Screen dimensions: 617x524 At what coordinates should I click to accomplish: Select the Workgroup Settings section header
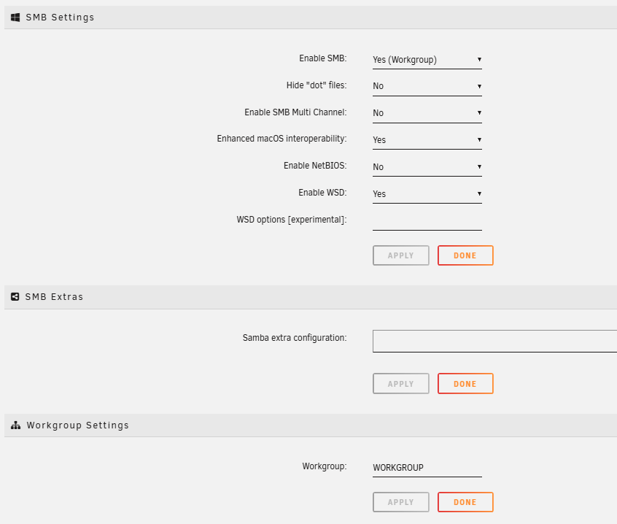click(x=77, y=425)
